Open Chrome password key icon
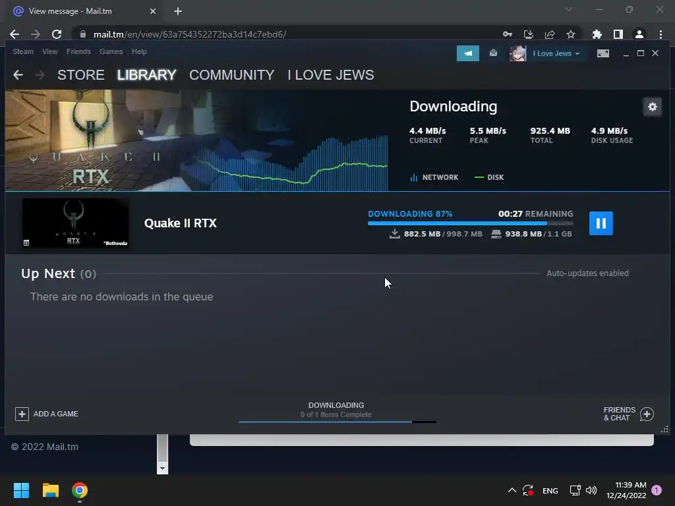 [508, 34]
